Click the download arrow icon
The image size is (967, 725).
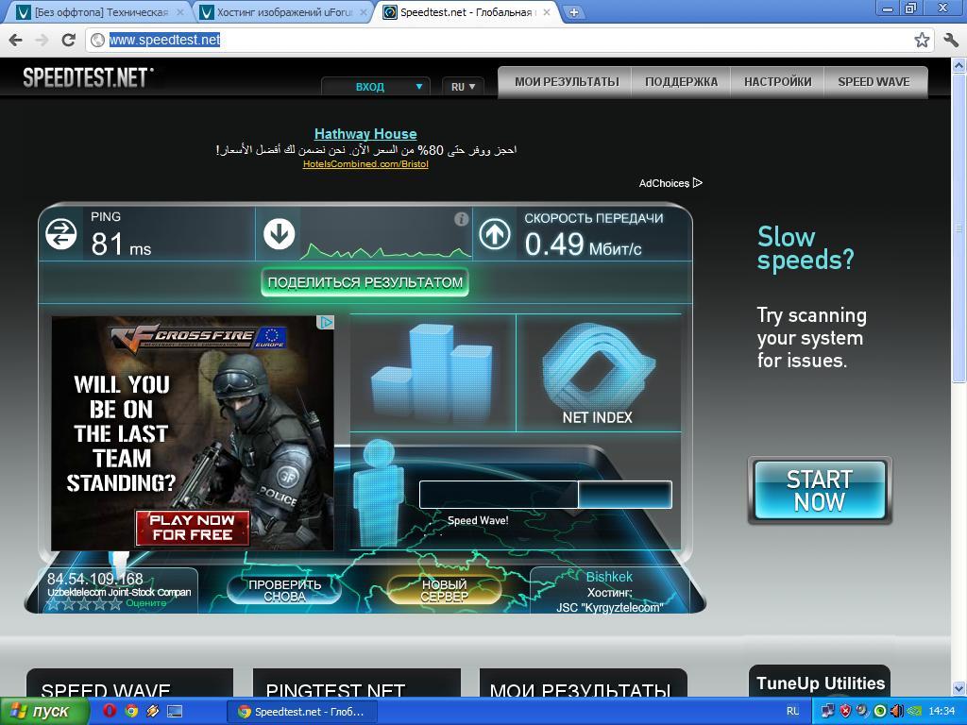[x=279, y=234]
